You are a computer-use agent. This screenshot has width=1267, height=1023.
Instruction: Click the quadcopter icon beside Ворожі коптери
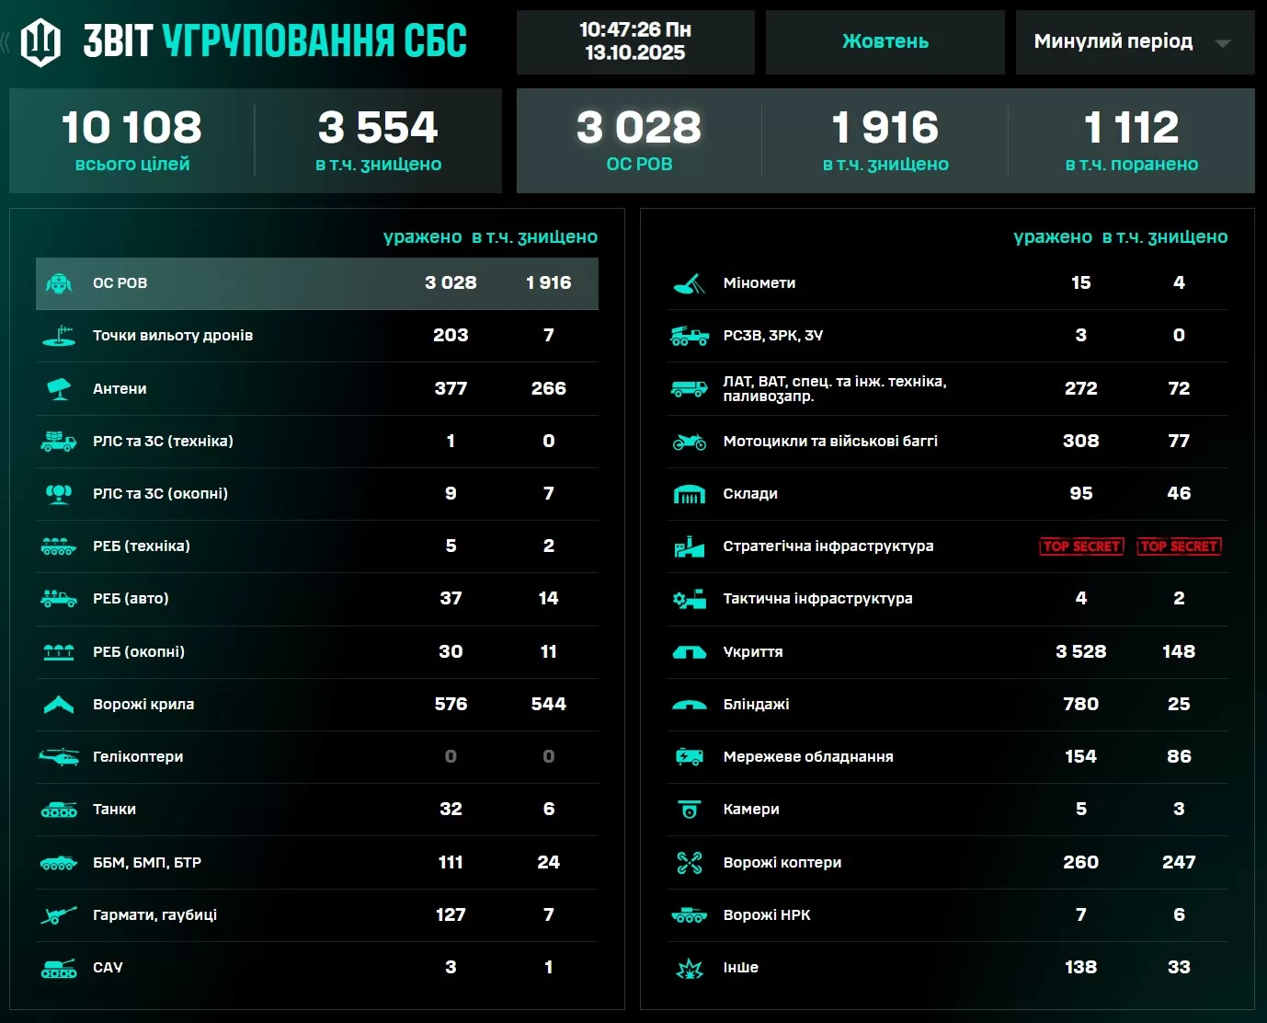click(x=689, y=863)
